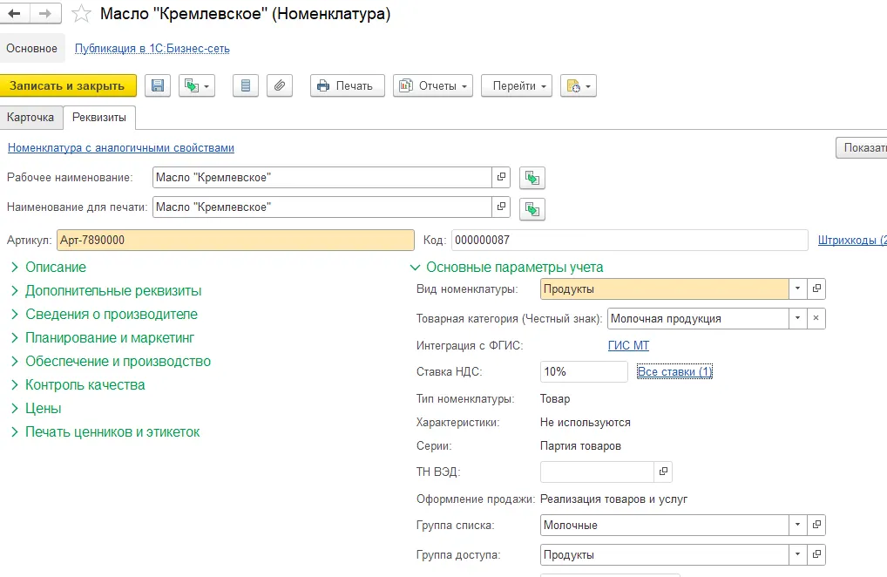Switch to the Реквизиты tab
This screenshot has width=887, height=577.
pos(99,117)
